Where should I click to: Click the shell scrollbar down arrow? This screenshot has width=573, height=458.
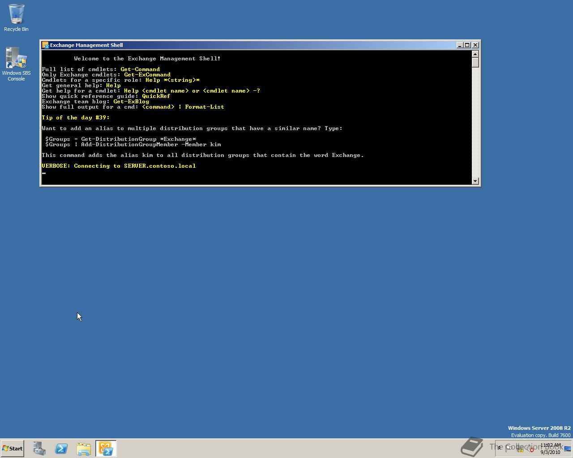click(475, 181)
